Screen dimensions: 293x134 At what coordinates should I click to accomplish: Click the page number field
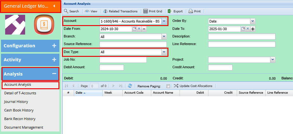point(94,86)
